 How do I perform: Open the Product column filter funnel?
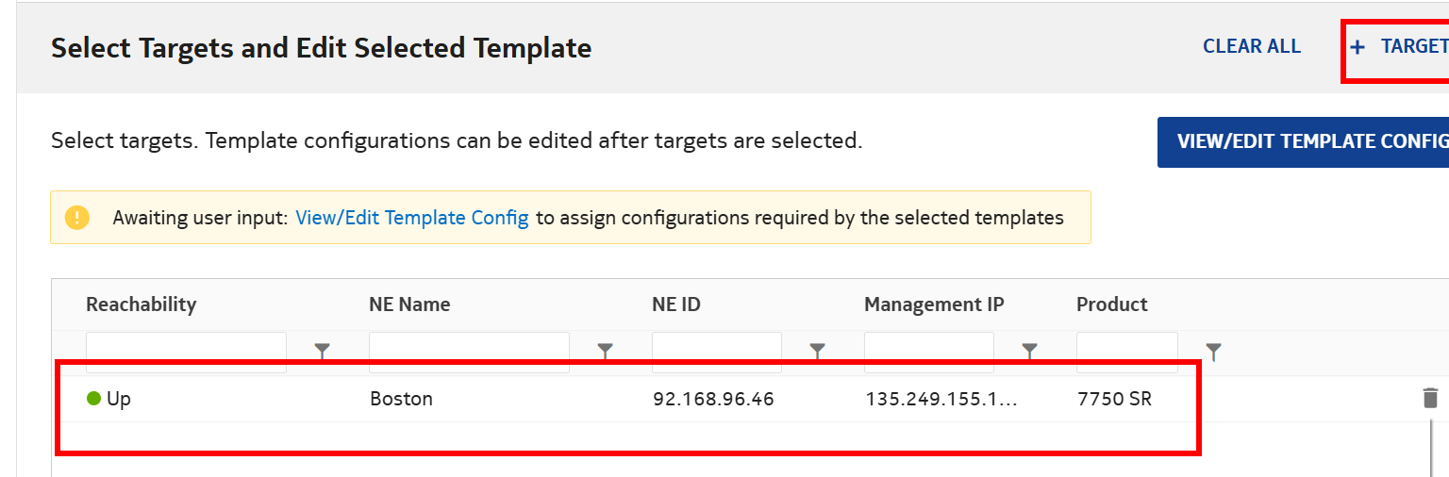[1214, 351]
